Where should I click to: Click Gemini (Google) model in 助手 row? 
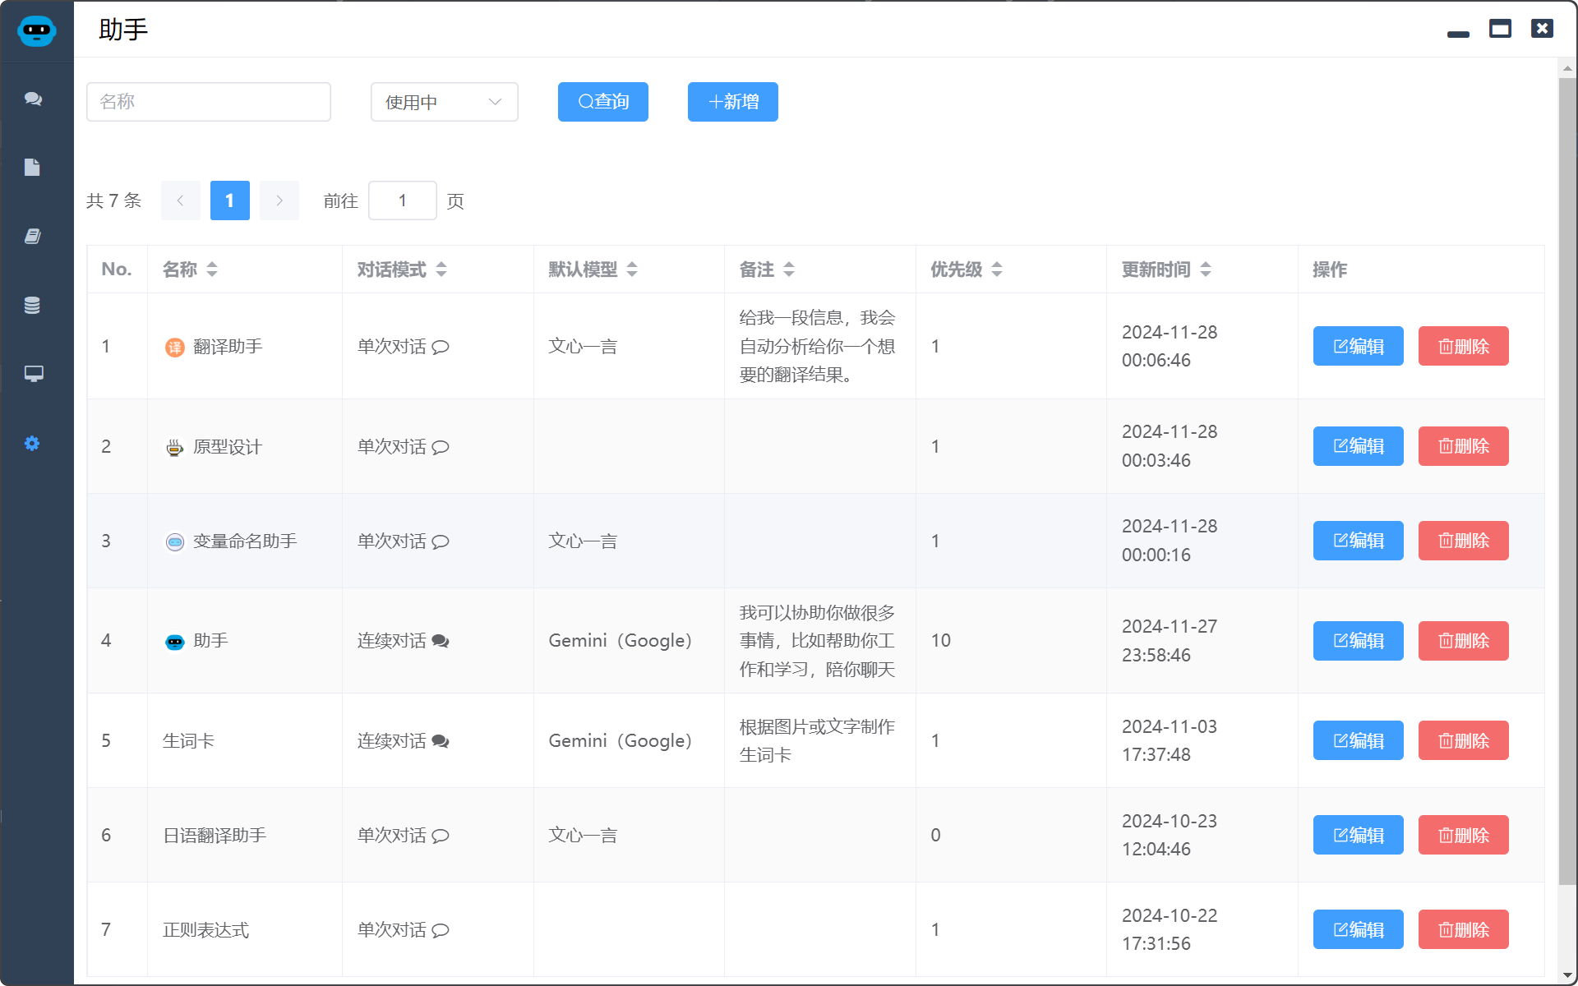621,641
